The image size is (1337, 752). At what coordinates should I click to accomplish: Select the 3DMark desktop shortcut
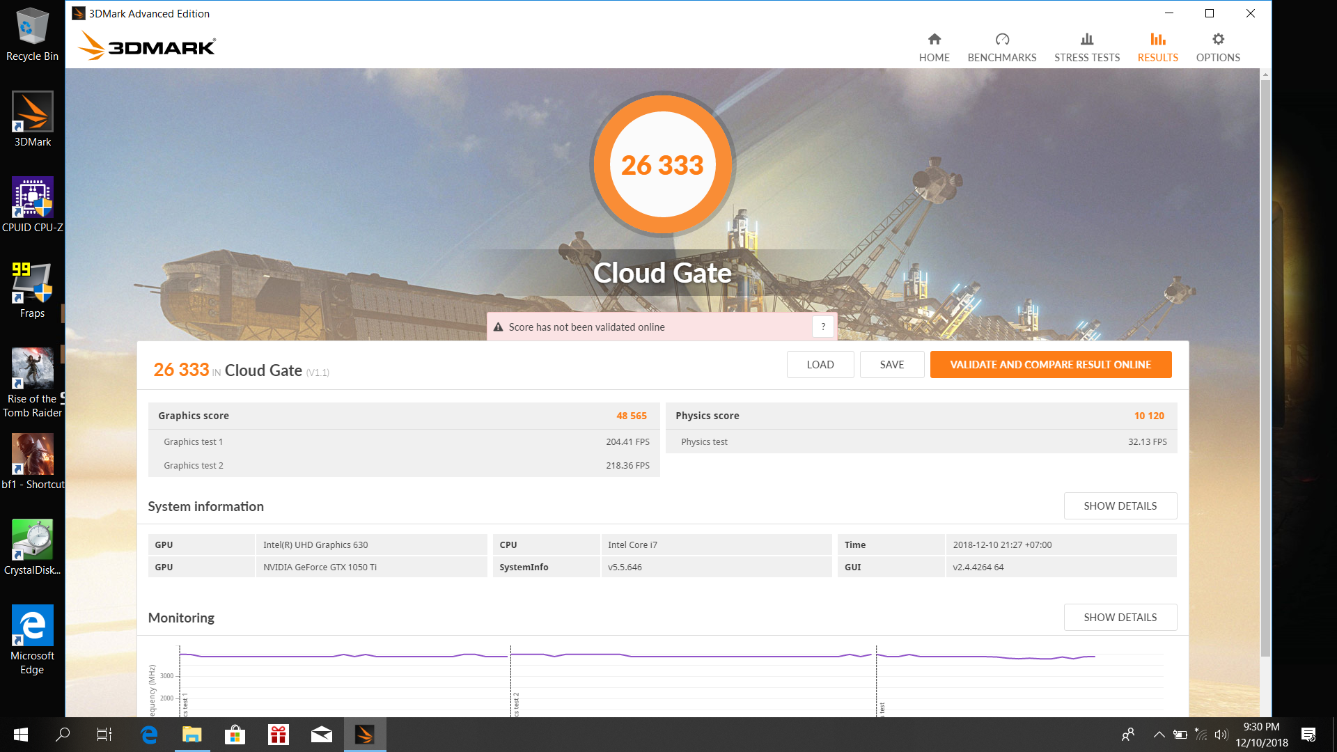click(x=32, y=119)
